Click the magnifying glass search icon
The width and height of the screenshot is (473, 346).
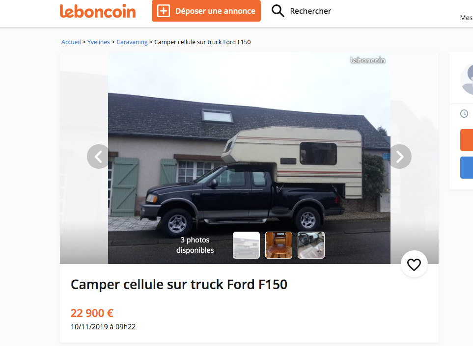(278, 11)
